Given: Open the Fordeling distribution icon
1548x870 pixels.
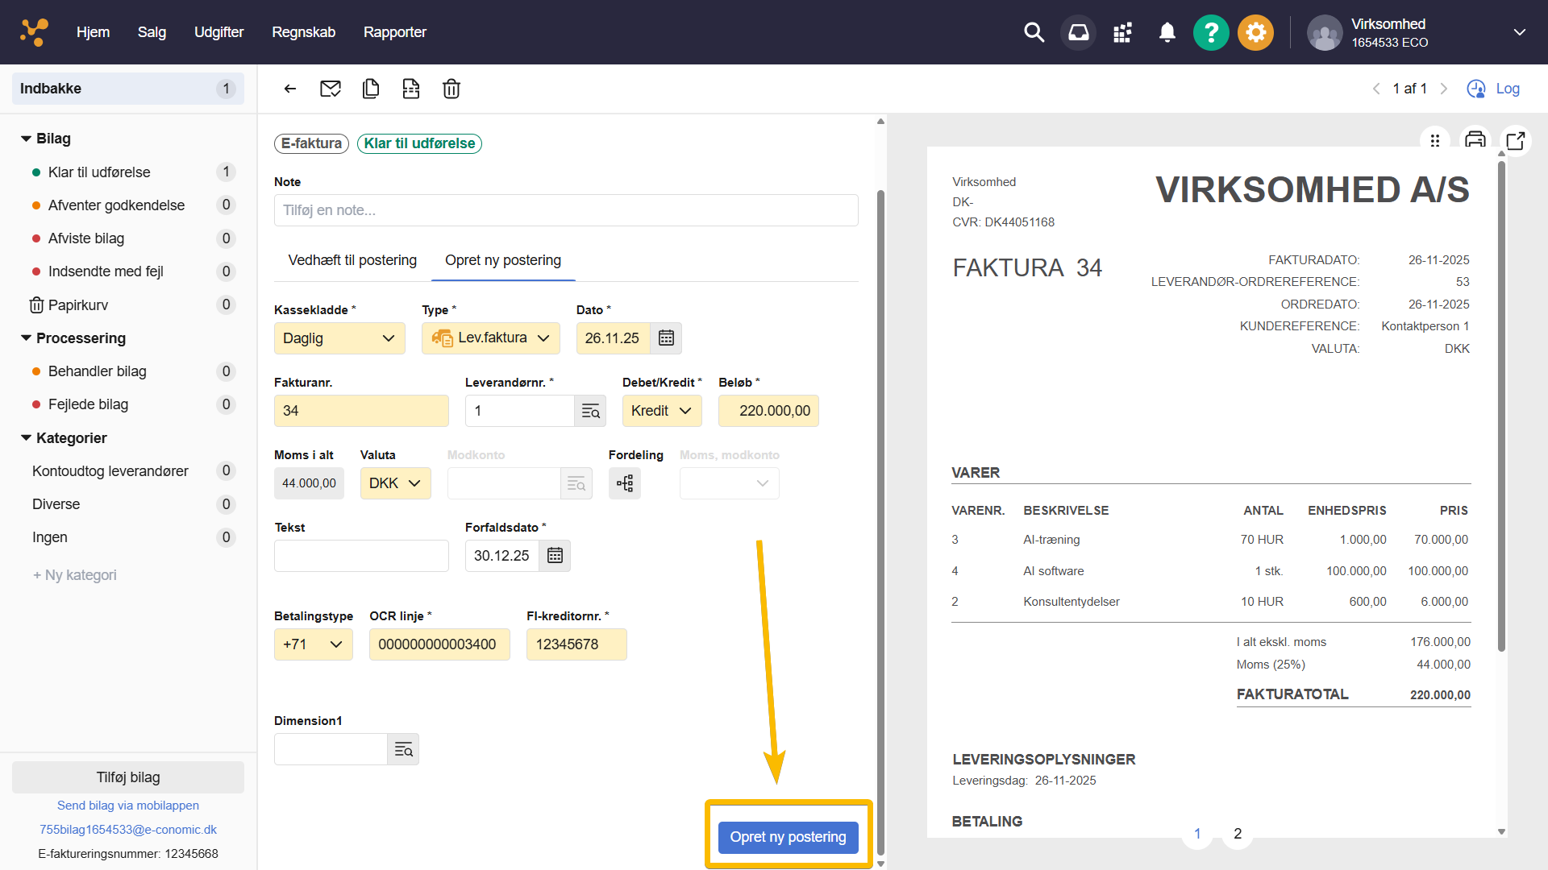Looking at the screenshot, I should 625,483.
